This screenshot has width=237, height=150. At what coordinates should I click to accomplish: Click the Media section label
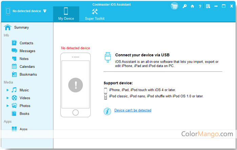[x=8, y=82]
